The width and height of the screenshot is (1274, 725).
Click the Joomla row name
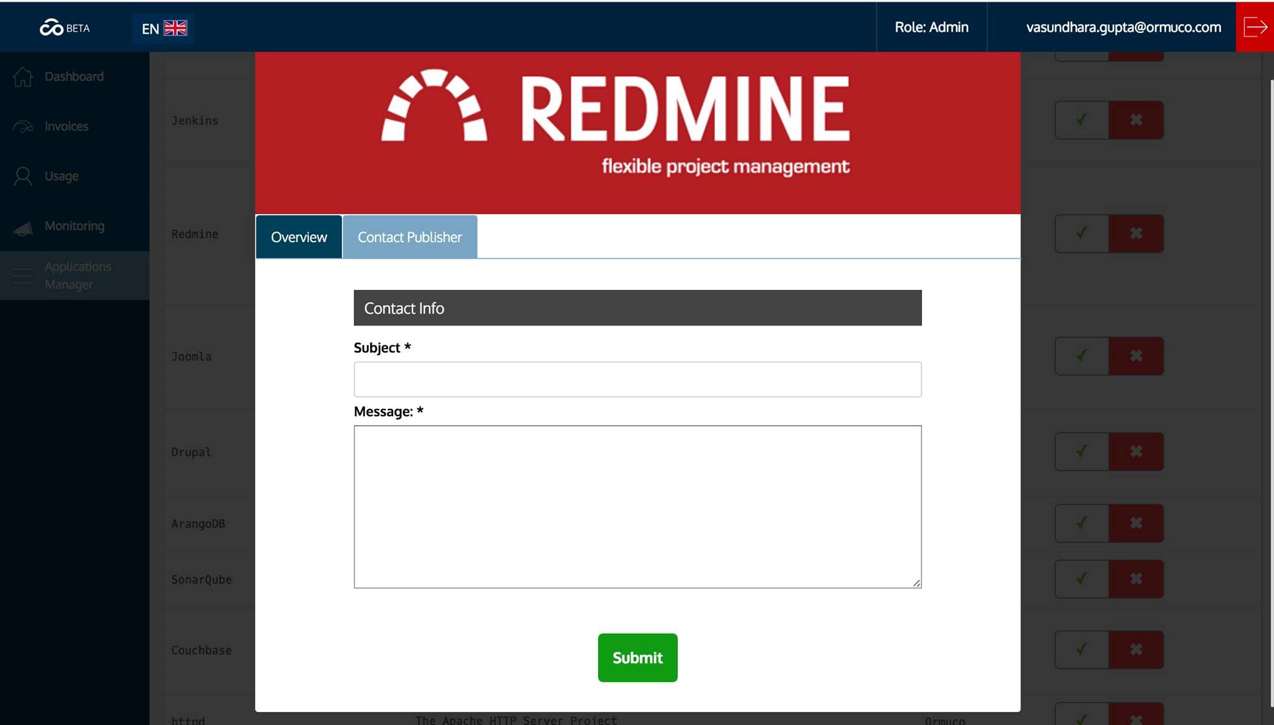click(191, 357)
